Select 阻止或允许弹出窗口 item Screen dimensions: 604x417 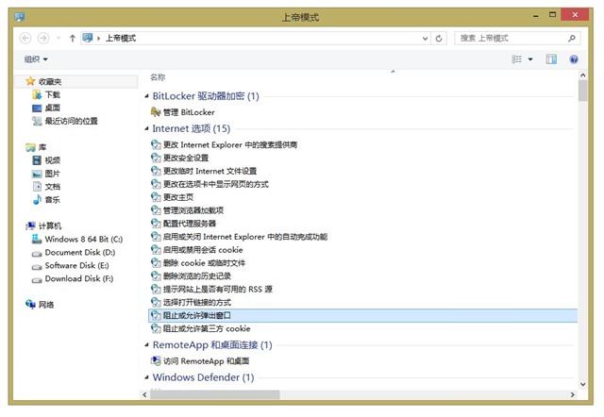click(362, 315)
